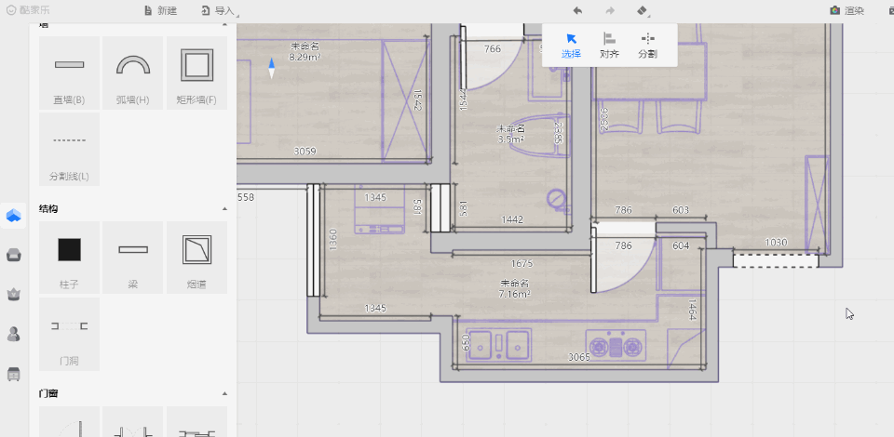The image size is (894, 437).
Task: Click the 新建 (new) button
Action: click(160, 10)
